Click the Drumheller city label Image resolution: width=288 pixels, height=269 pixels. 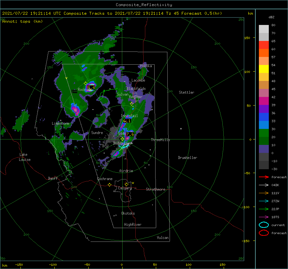188,158
